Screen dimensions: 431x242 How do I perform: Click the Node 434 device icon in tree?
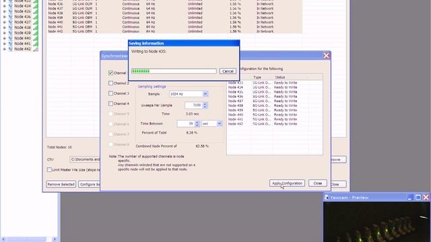click(x=11, y=6)
